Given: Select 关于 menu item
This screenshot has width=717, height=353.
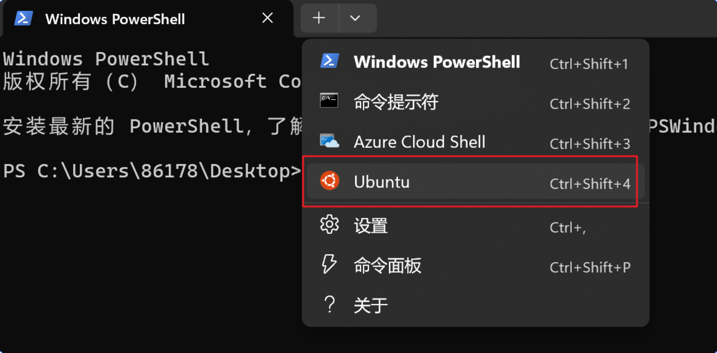Looking at the screenshot, I should coord(371,305).
